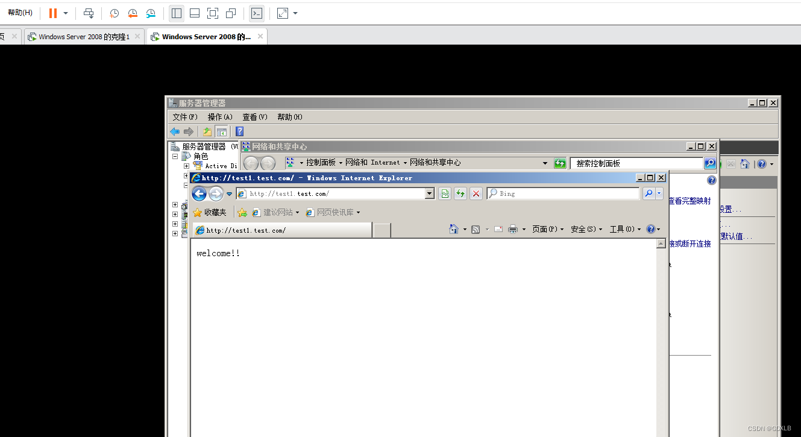Open Server Manager 查看(V) menu
The image size is (801, 437).
(254, 117)
